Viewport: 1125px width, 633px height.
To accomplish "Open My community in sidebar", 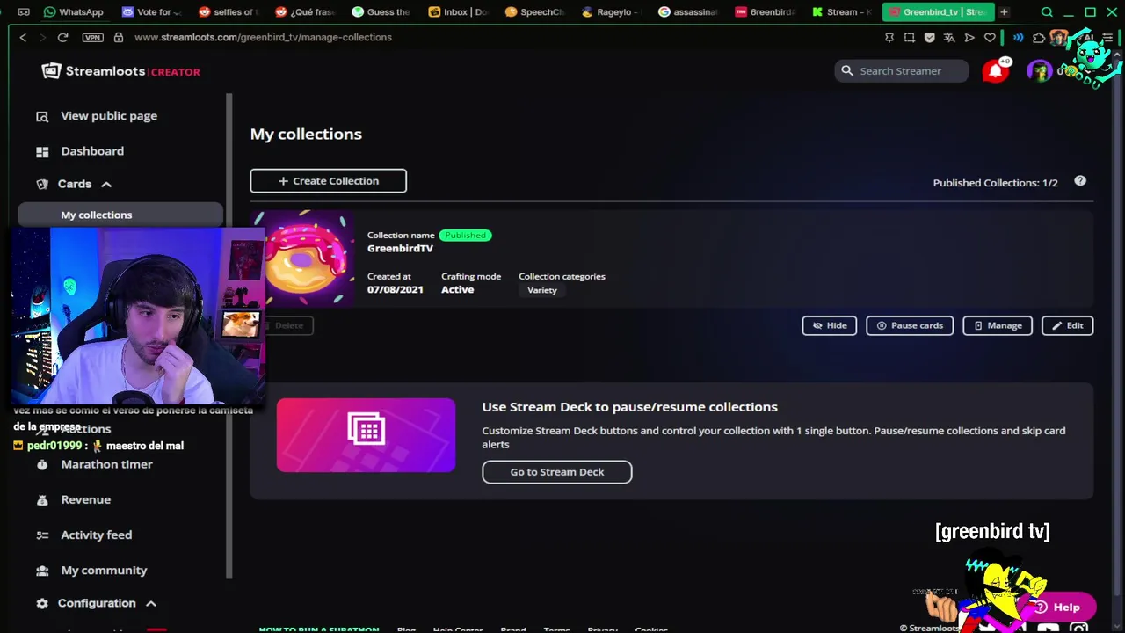I will 104,571.
